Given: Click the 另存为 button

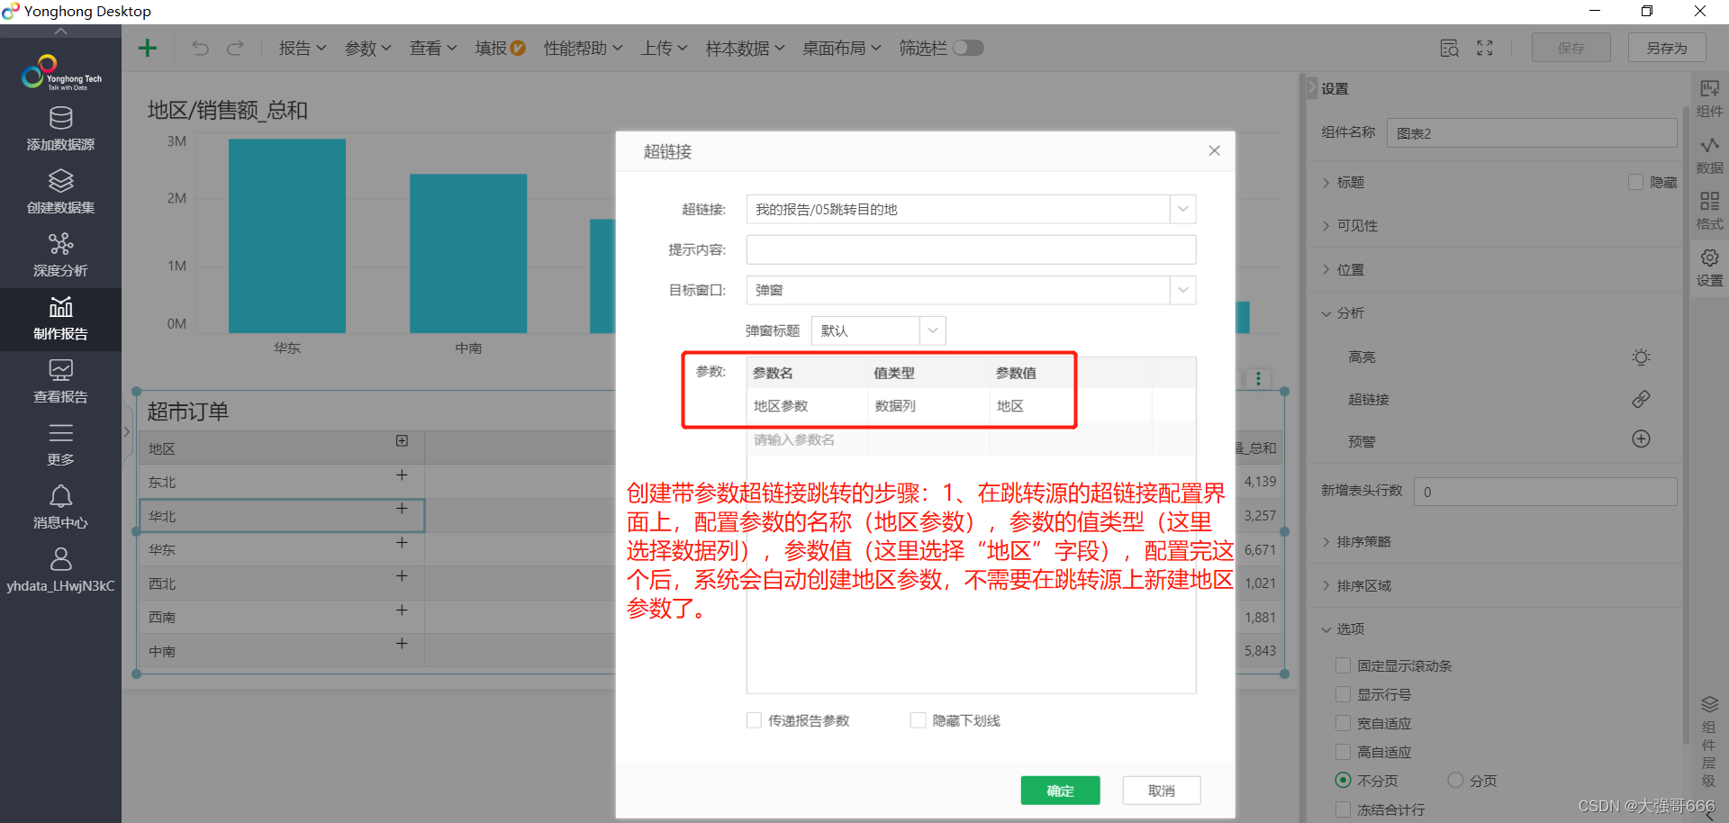Looking at the screenshot, I should pos(1667,48).
